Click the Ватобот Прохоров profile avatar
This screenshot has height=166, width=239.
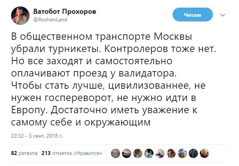[20, 16]
